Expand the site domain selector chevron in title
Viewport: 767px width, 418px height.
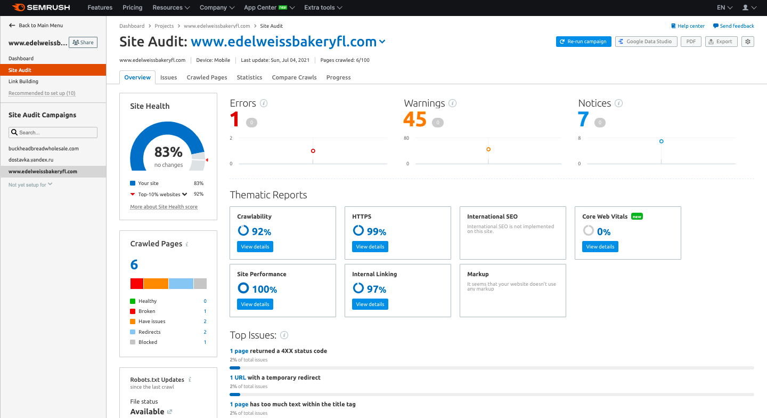coord(382,42)
